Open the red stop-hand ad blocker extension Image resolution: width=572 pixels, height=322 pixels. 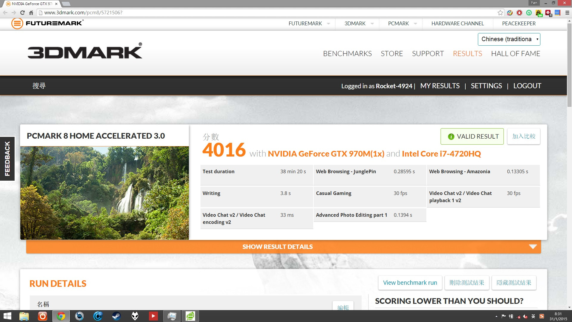[x=519, y=13]
